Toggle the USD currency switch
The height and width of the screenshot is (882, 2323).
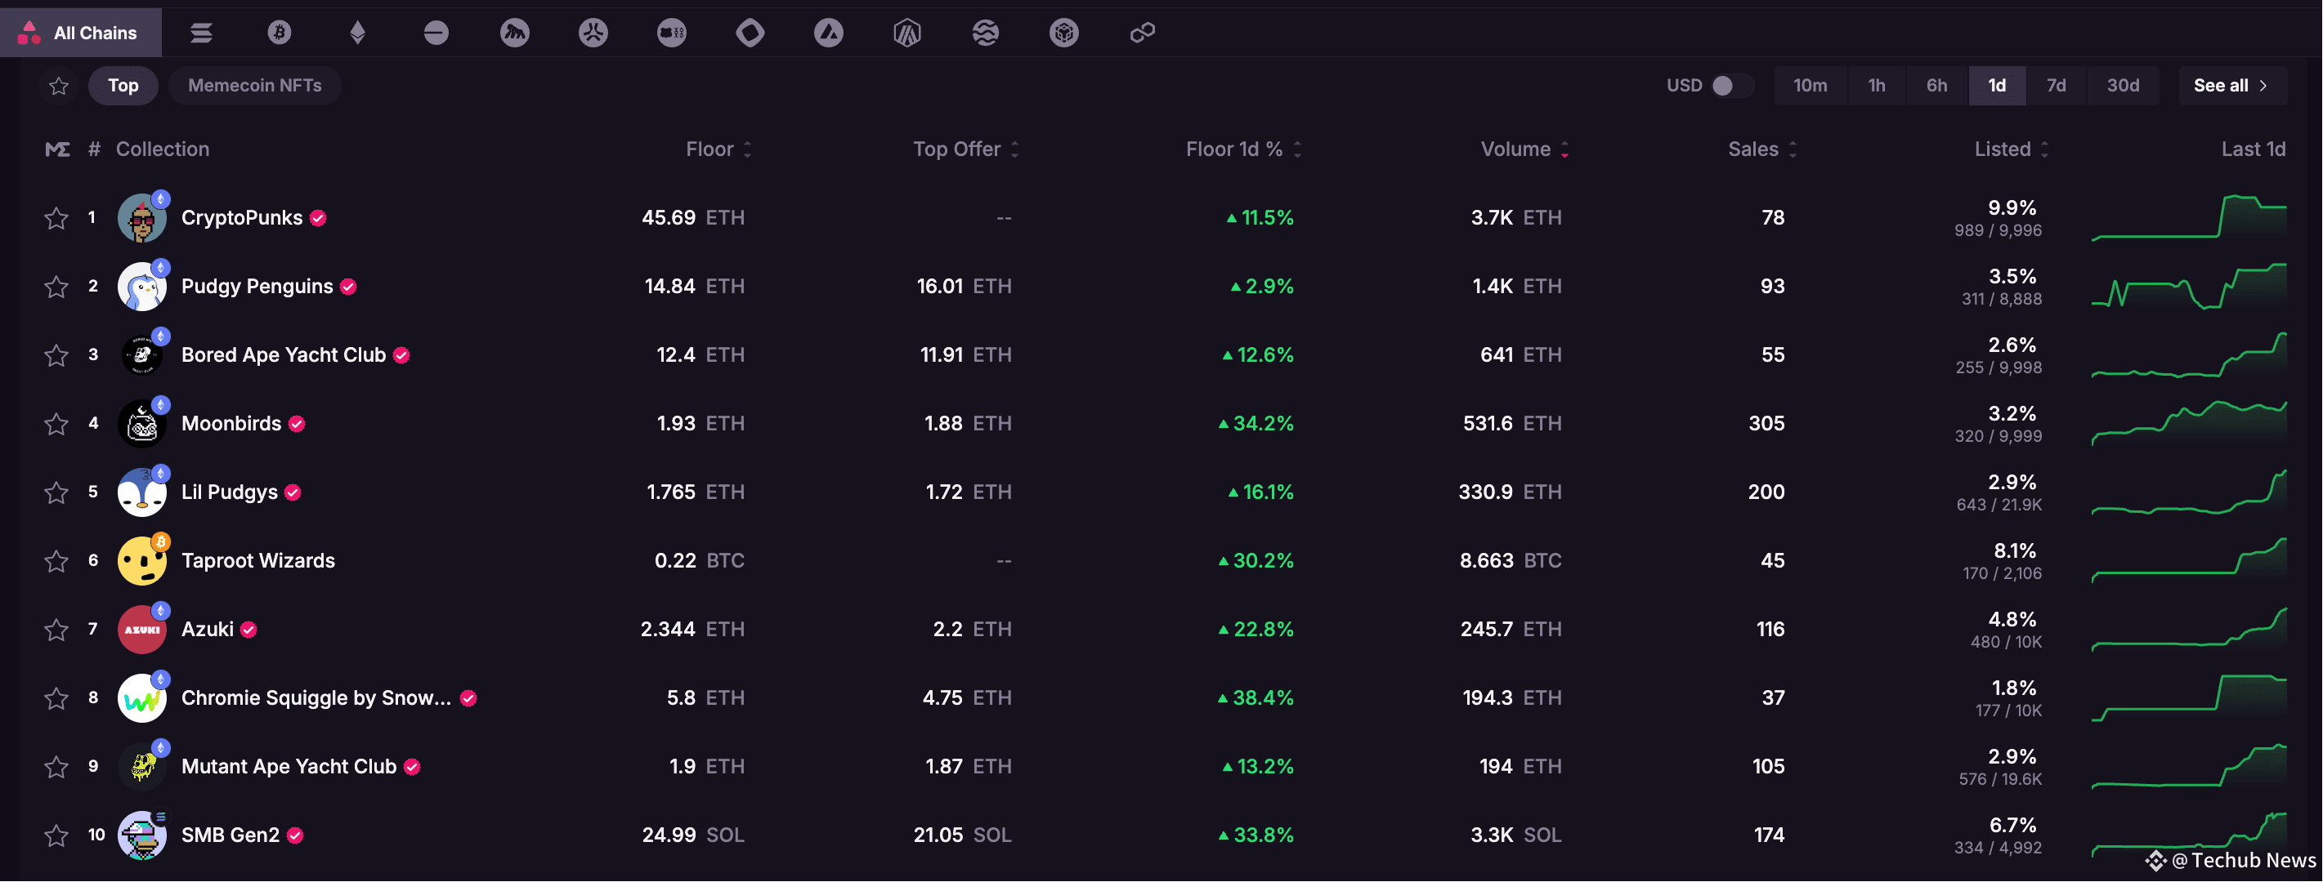point(1731,86)
